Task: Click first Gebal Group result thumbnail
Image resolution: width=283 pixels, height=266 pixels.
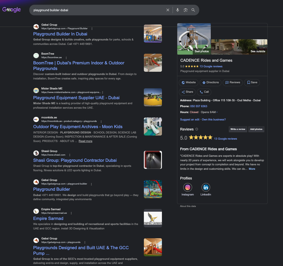Action: click(153, 33)
